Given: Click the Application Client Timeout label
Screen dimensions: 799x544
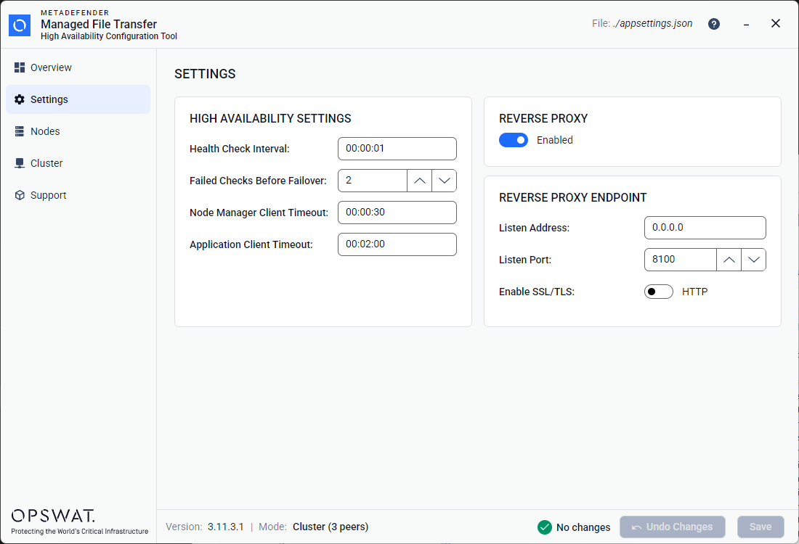Looking at the screenshot, I should click(251, 244).
